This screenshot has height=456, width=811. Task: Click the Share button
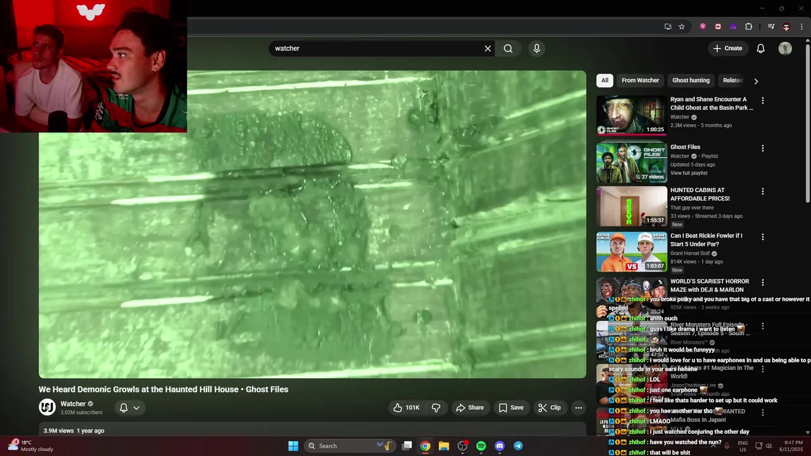coord(469,408)
